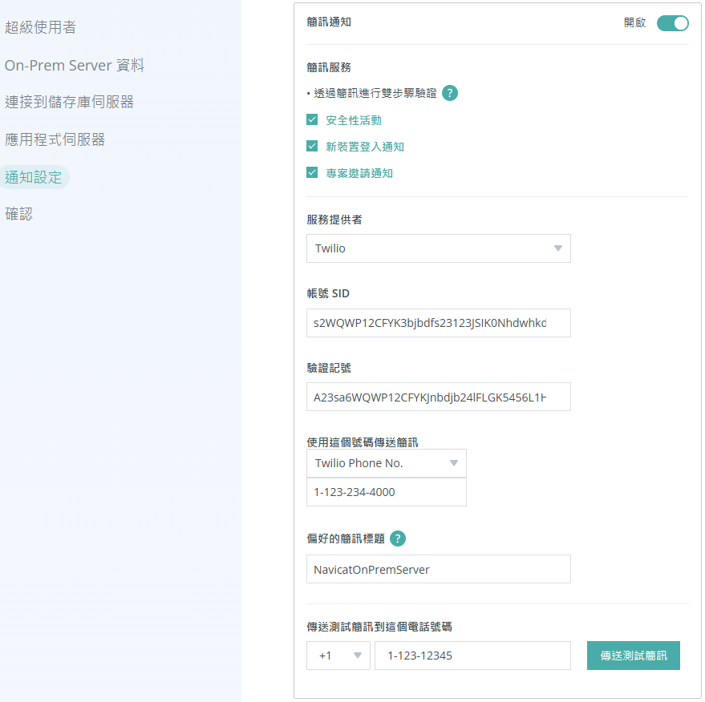This screenshot has height=702, width=705.
Task: Open the +1 country code selector
Action: click(338, 656)
